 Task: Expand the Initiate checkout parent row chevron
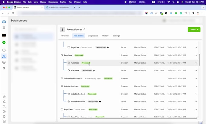(196, 86)
